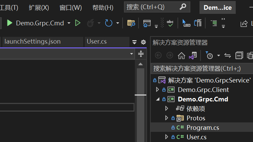Screen dimensions: 253x142
Task: Switch to the launchSettings.json tab
Action: [x=33, y=42]
